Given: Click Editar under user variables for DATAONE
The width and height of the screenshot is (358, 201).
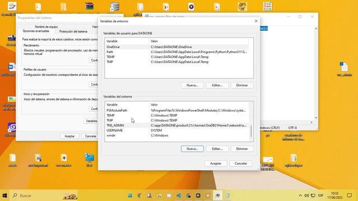Looking at the screenshot, I should coord(217,85).
